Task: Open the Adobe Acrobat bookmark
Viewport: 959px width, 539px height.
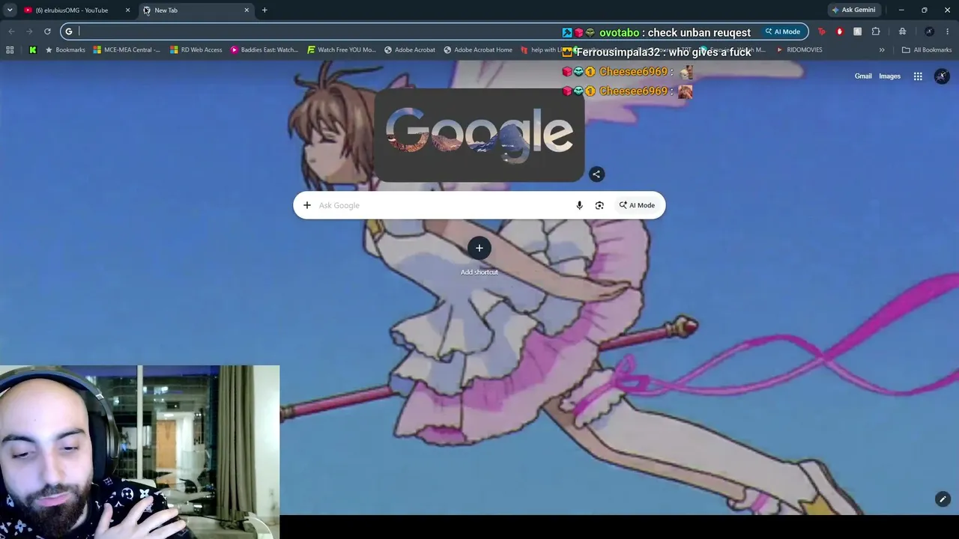Action: 410,50
